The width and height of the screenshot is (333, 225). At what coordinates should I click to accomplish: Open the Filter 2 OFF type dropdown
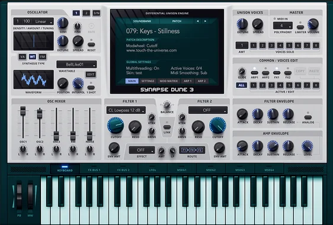208,110
